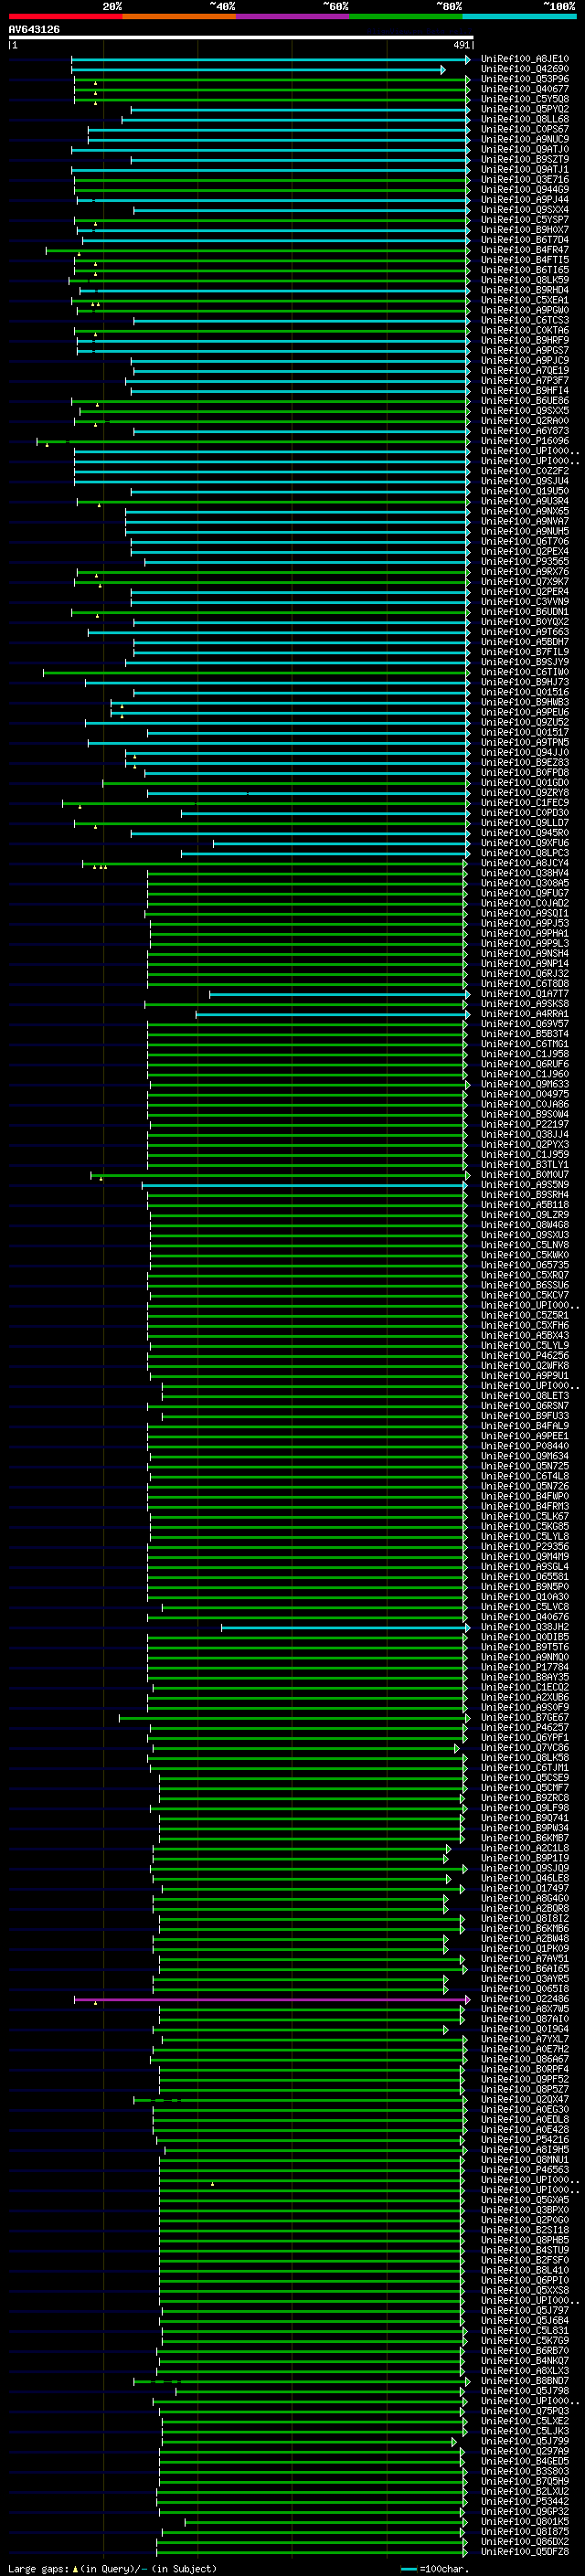Click UniRef100_A8JCY4 label

point(525,864)
